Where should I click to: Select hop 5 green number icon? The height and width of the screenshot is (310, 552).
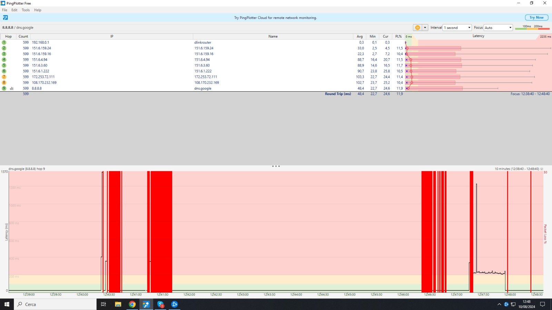4,65
